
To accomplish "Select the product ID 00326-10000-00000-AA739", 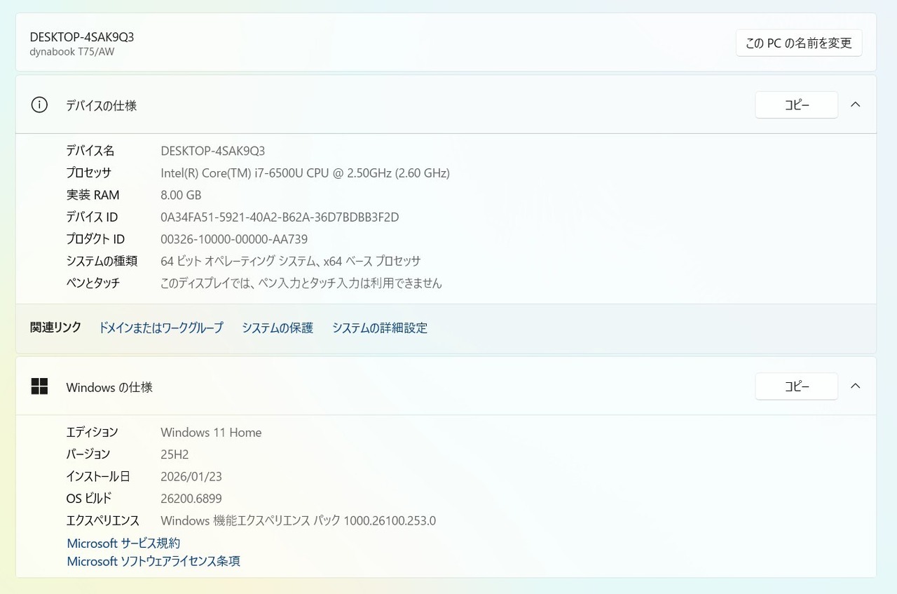I will point(234,239).
